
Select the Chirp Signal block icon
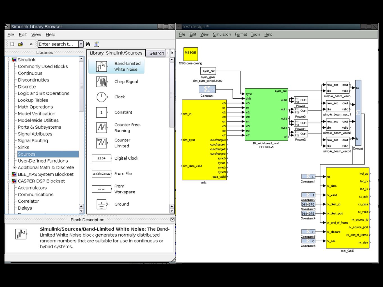(102, 82)
